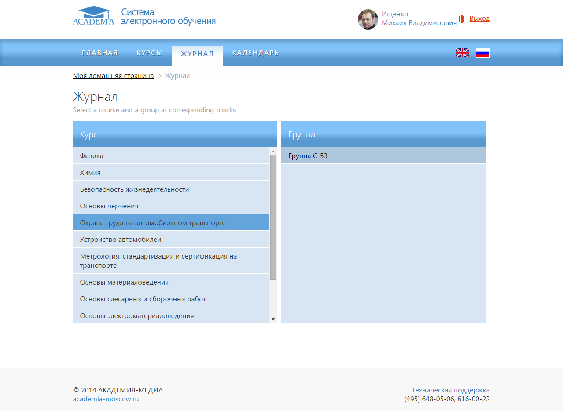Click the Выход logout link

point(479,19)
